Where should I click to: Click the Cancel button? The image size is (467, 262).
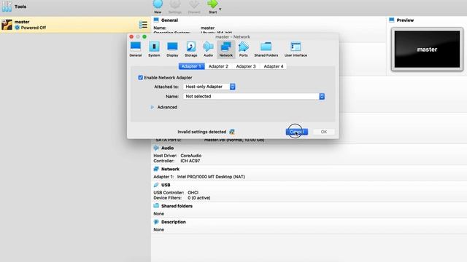(297, 132)
